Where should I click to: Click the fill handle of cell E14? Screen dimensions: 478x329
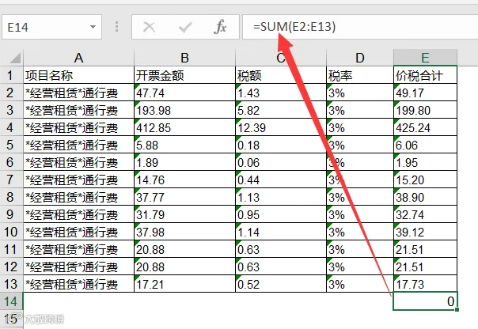point(457,310)
